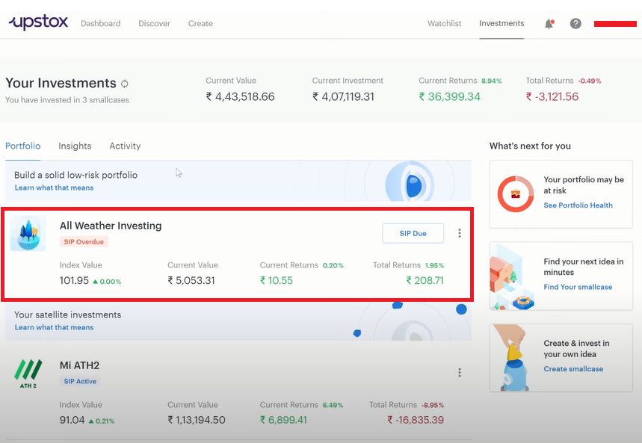Refresh investments using the refresh icon
Viewport: 642px width, 443px height.
(x=125, y=84)
